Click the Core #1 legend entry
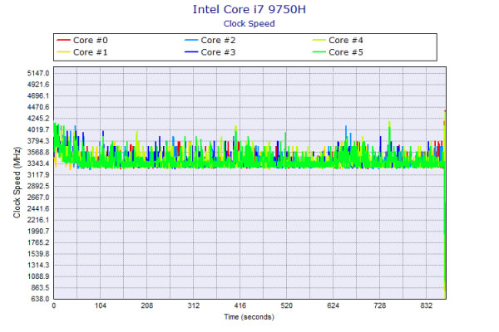499x332 pixels. (82, 52)
